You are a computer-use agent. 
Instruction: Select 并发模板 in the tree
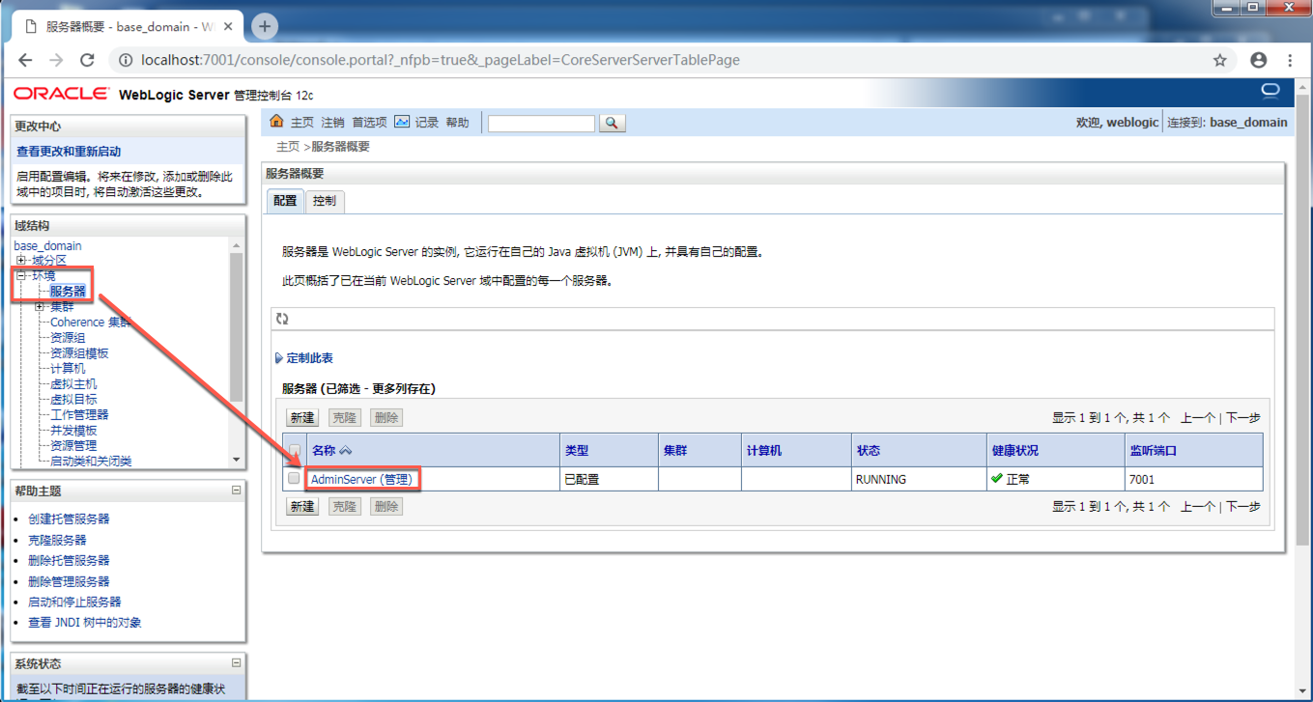[x=73, y=431]
